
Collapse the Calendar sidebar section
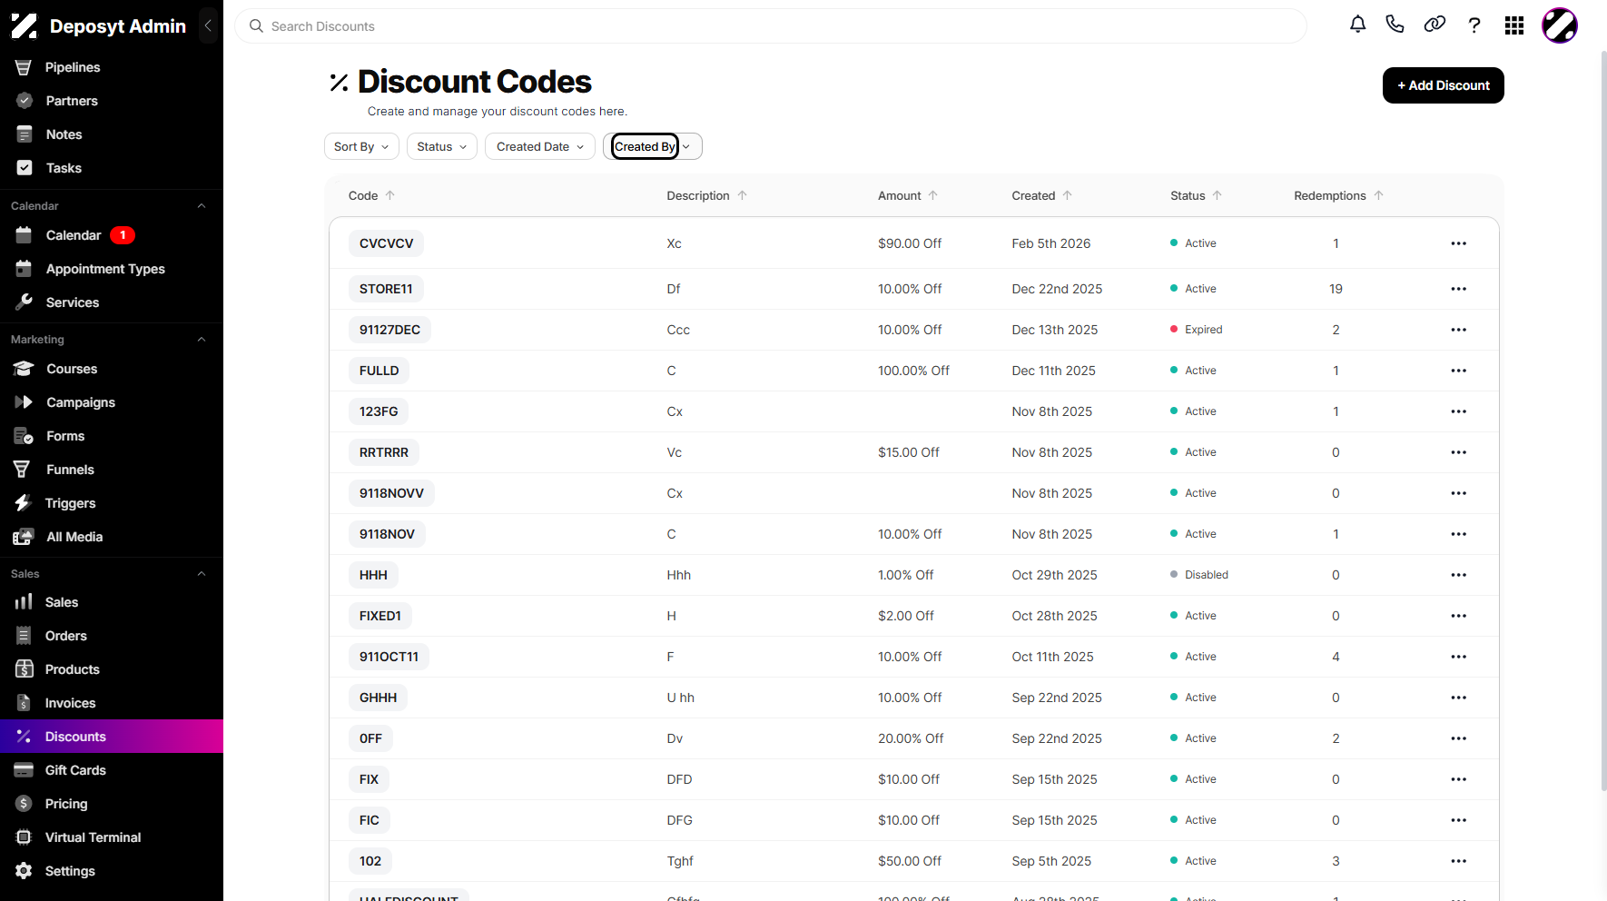(x=202, y=206)
